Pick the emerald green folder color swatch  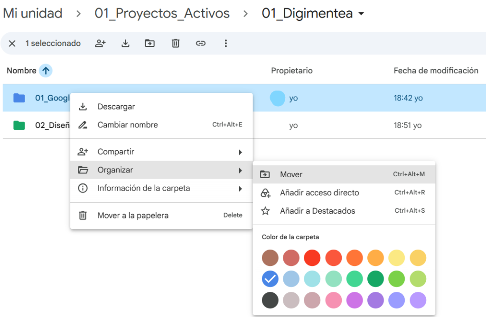[x=355, y=279]
